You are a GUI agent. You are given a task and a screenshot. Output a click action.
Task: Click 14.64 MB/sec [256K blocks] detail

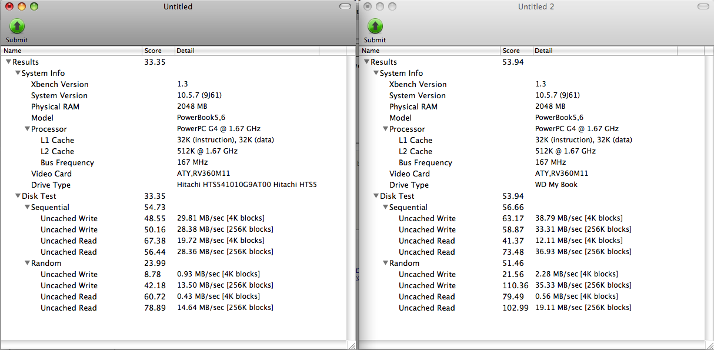pos(225,308)
